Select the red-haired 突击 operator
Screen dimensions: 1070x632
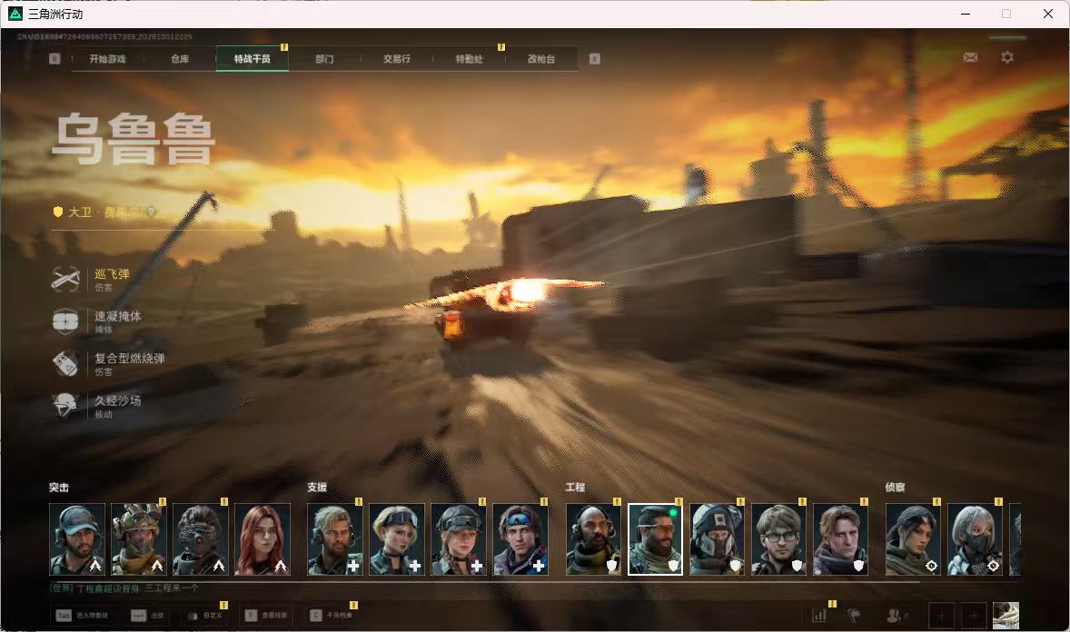click(263, 539)
